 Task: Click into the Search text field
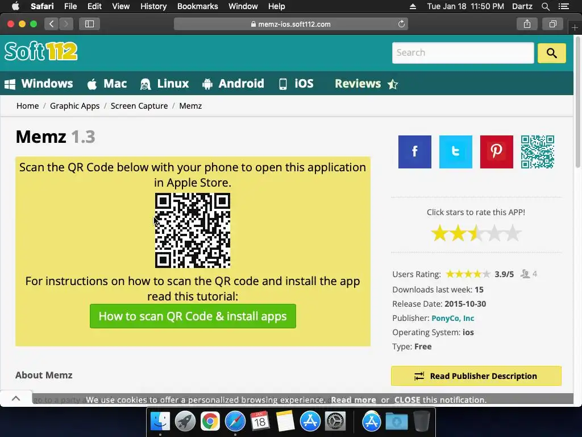click(x=463, y=53)
